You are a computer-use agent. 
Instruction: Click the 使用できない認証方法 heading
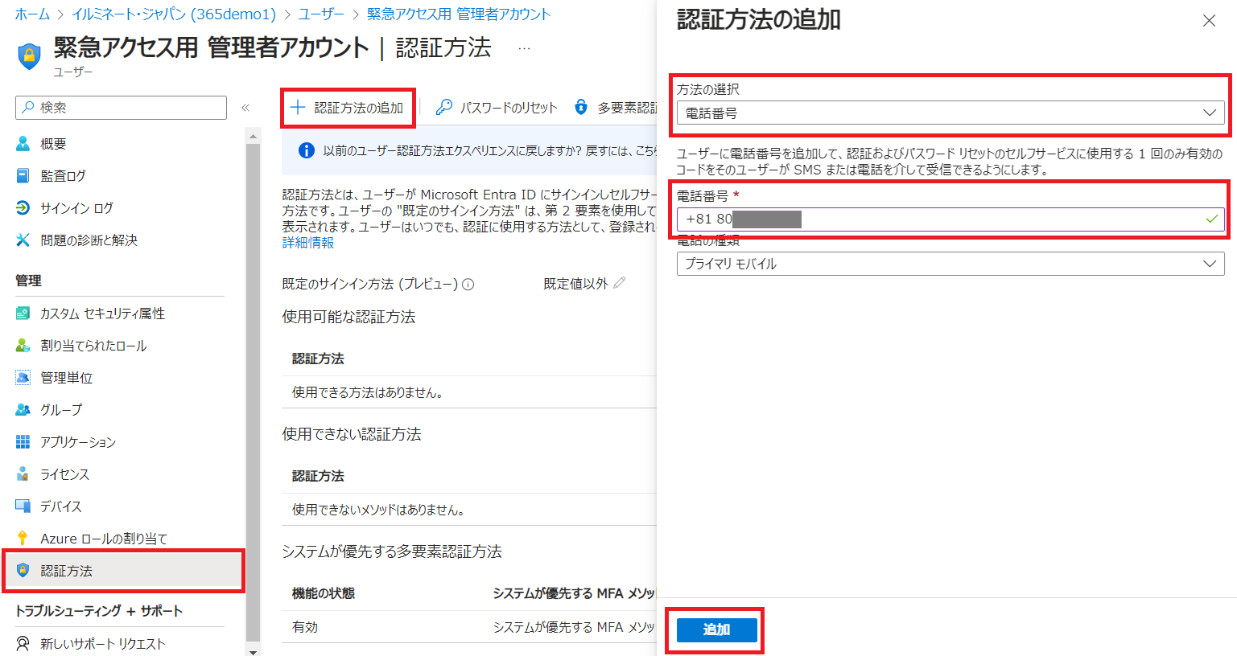click(x=352, y=434)
